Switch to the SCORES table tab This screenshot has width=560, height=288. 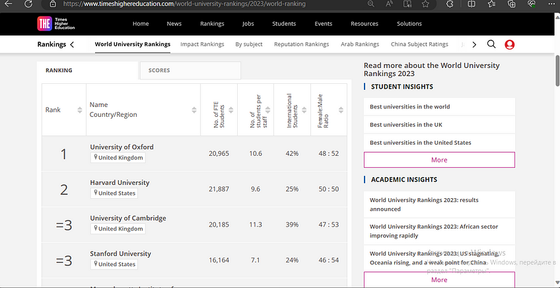pyautogui.click(x=190, y=71)
